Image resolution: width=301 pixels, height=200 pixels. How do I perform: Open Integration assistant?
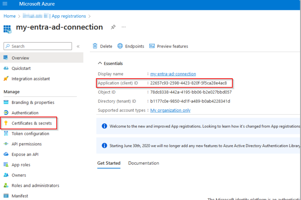pyautogui.click(x=42, y=79)
